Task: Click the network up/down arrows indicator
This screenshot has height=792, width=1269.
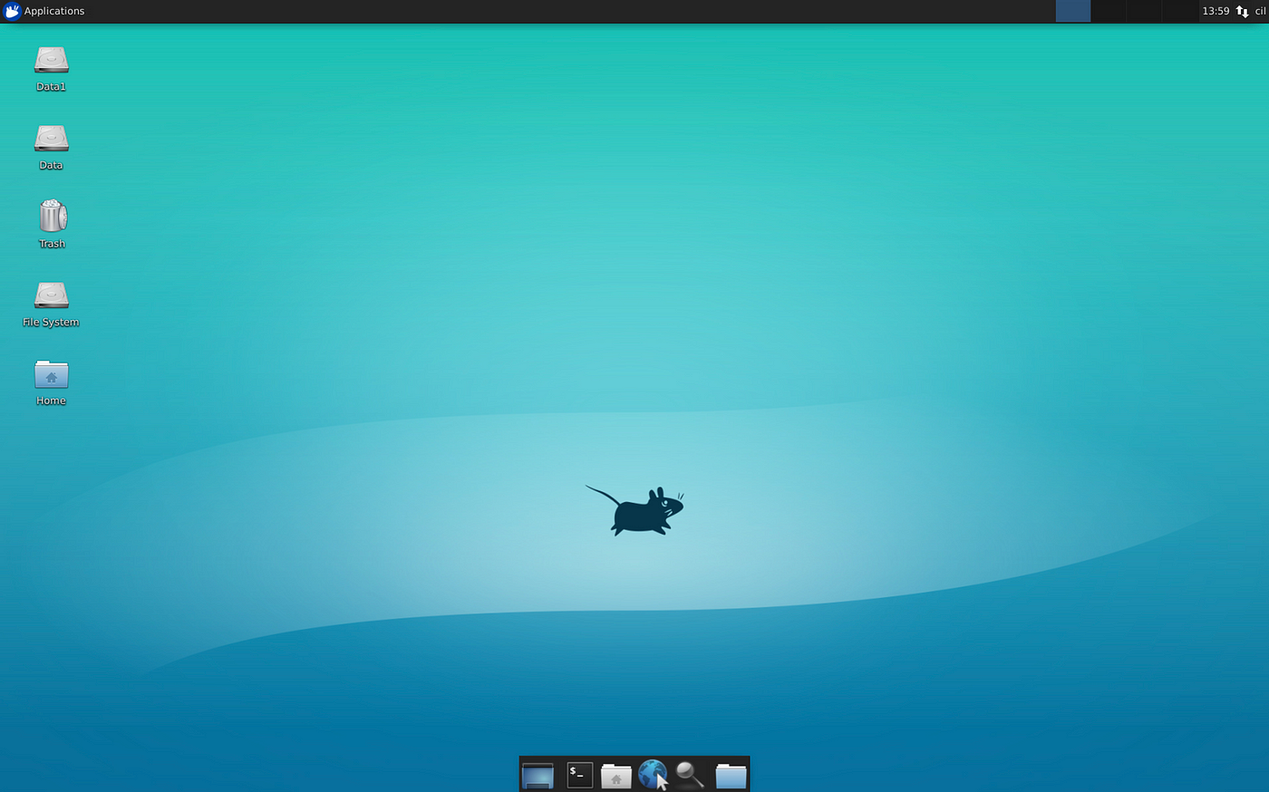Action: pos(1242,11)
